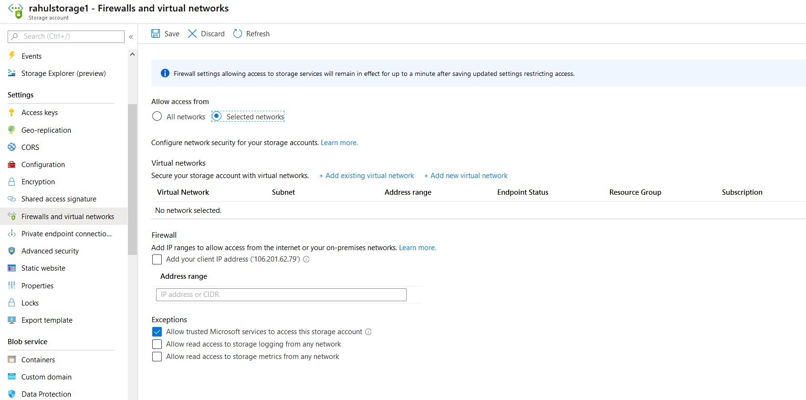
Task: Click the Data Protection shield icon
Action: tap(12, 394)
